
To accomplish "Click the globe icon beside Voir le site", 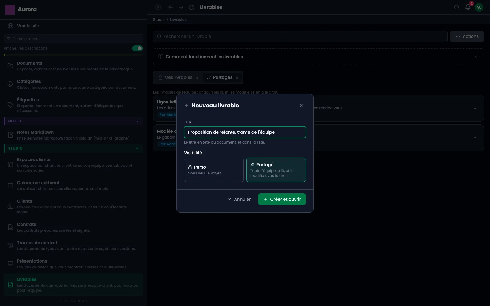I will click(x=10, y=26).
